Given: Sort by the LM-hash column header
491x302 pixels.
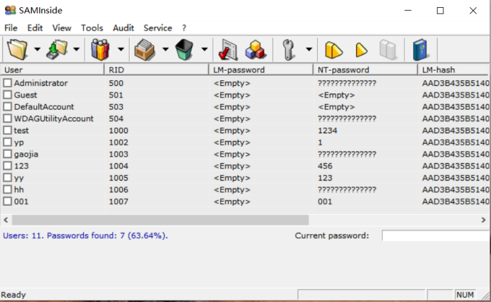Looking at the screenshot, I should [x=453, y=69].
